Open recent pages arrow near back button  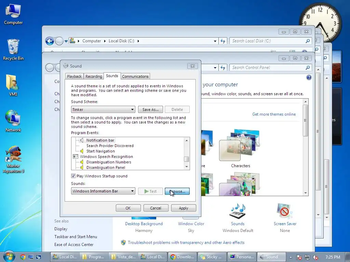(66, 41)
